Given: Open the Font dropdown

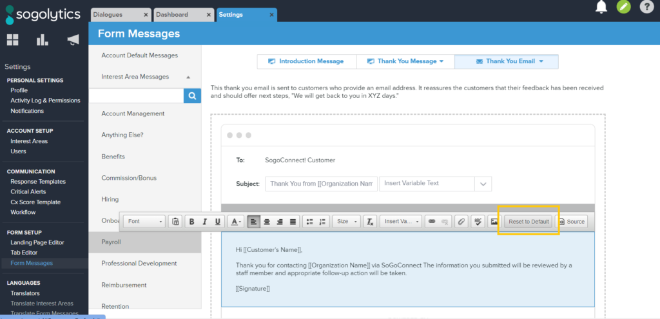Looking at the screenshot, I should point(145,222).
